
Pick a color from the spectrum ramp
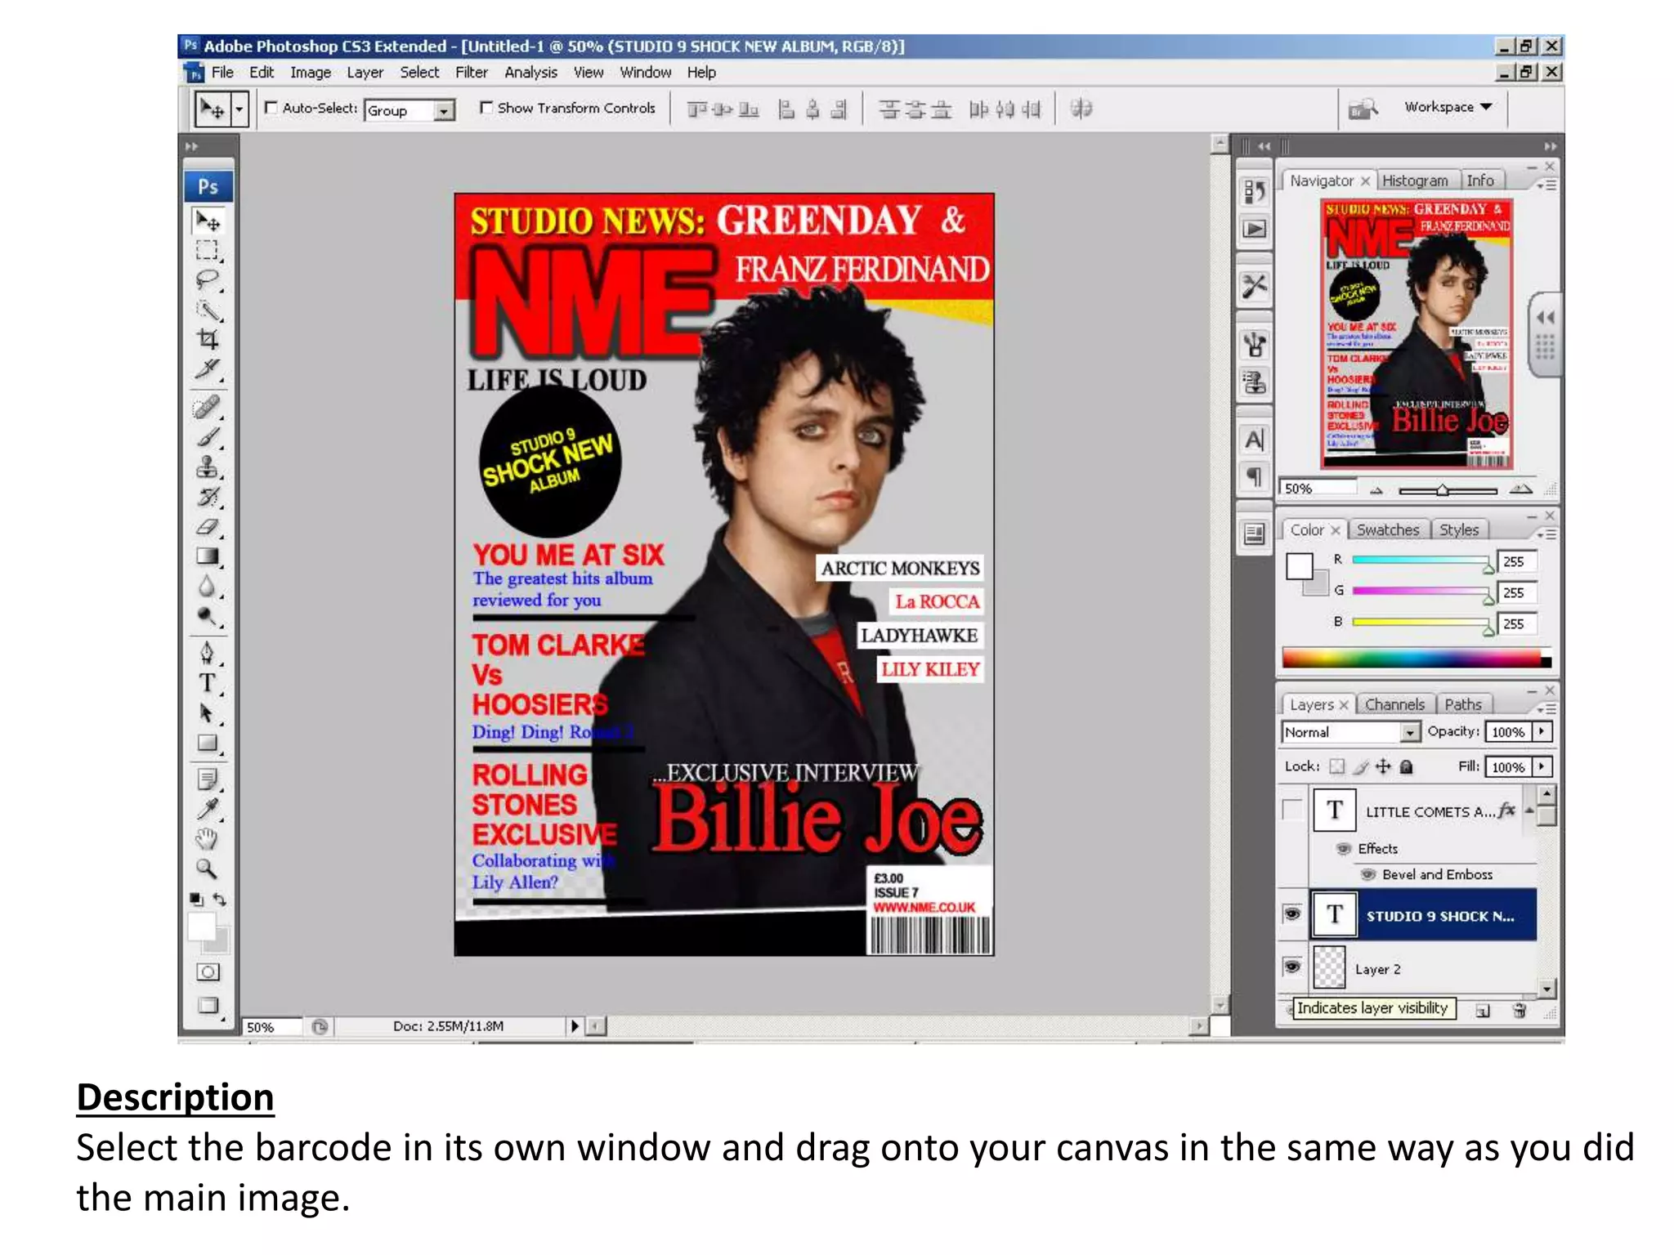coord(1417,658)
